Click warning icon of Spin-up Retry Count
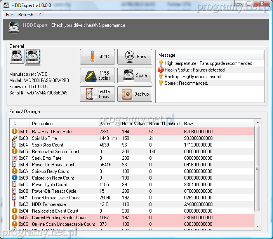 click(14, 171)
